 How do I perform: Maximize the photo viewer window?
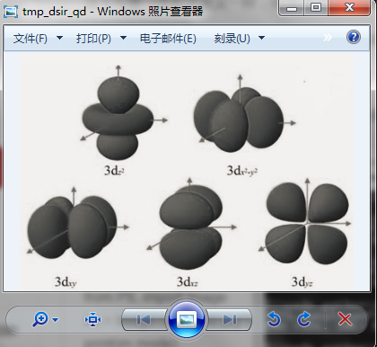pos(316,8)
